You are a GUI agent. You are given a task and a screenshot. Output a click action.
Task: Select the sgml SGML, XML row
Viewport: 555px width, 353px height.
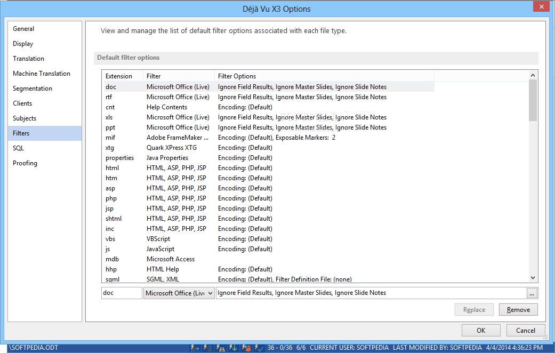tap(269, 279)
